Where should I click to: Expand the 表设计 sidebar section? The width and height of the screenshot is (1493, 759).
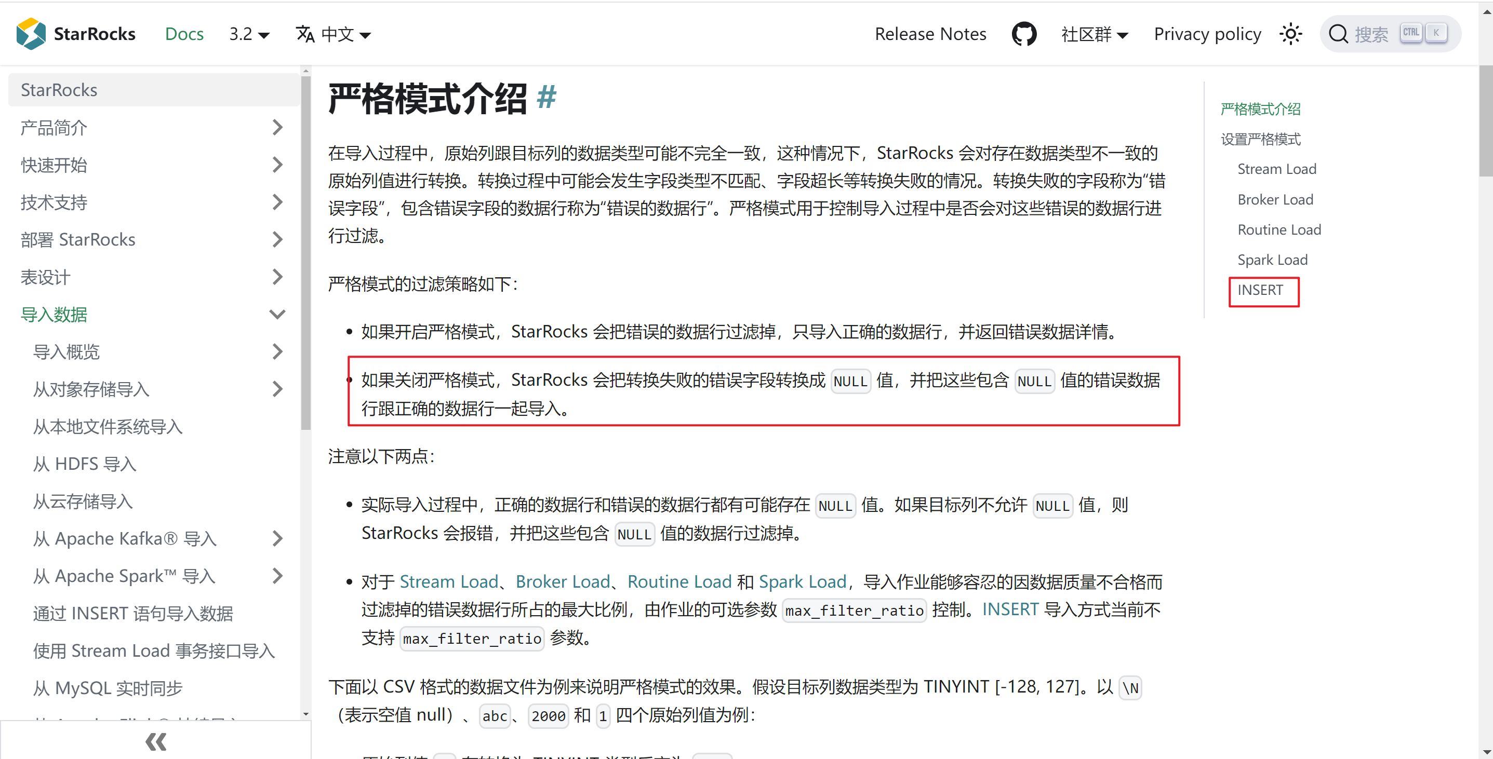tap(277, 277)
